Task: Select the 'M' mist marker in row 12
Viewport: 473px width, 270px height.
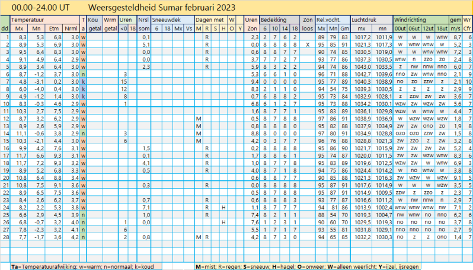Action: [x=199, y=118]
